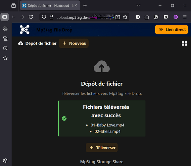Show site security padlock info
The width and height of the screenshot is (191, 166).
[x=52, y=17]
